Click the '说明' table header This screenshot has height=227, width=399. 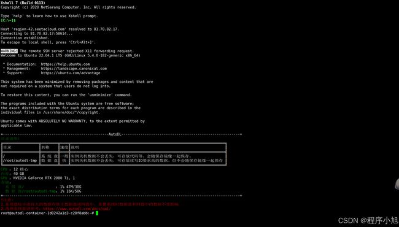click(x=75, y=147)
